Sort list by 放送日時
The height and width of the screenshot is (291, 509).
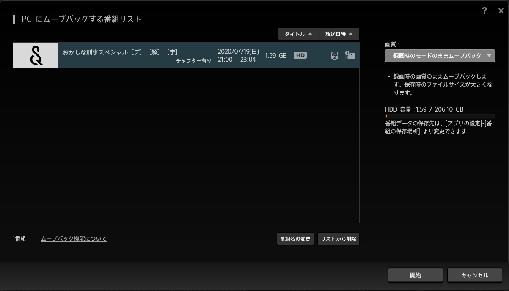click(339, 34)
